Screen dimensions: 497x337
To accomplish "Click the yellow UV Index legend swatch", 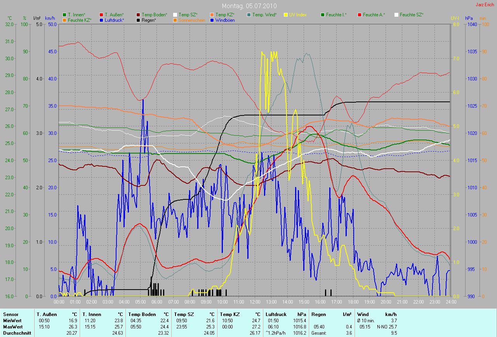I will [x=286, y=15].
